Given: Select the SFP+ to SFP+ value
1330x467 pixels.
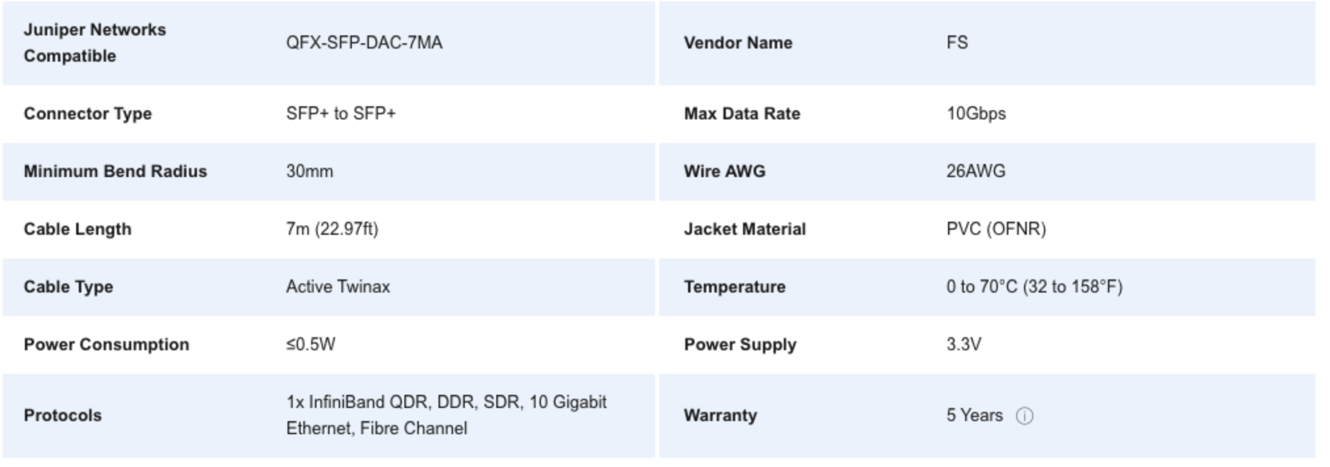Looking at the screenshot, I should tap(341, 113).
